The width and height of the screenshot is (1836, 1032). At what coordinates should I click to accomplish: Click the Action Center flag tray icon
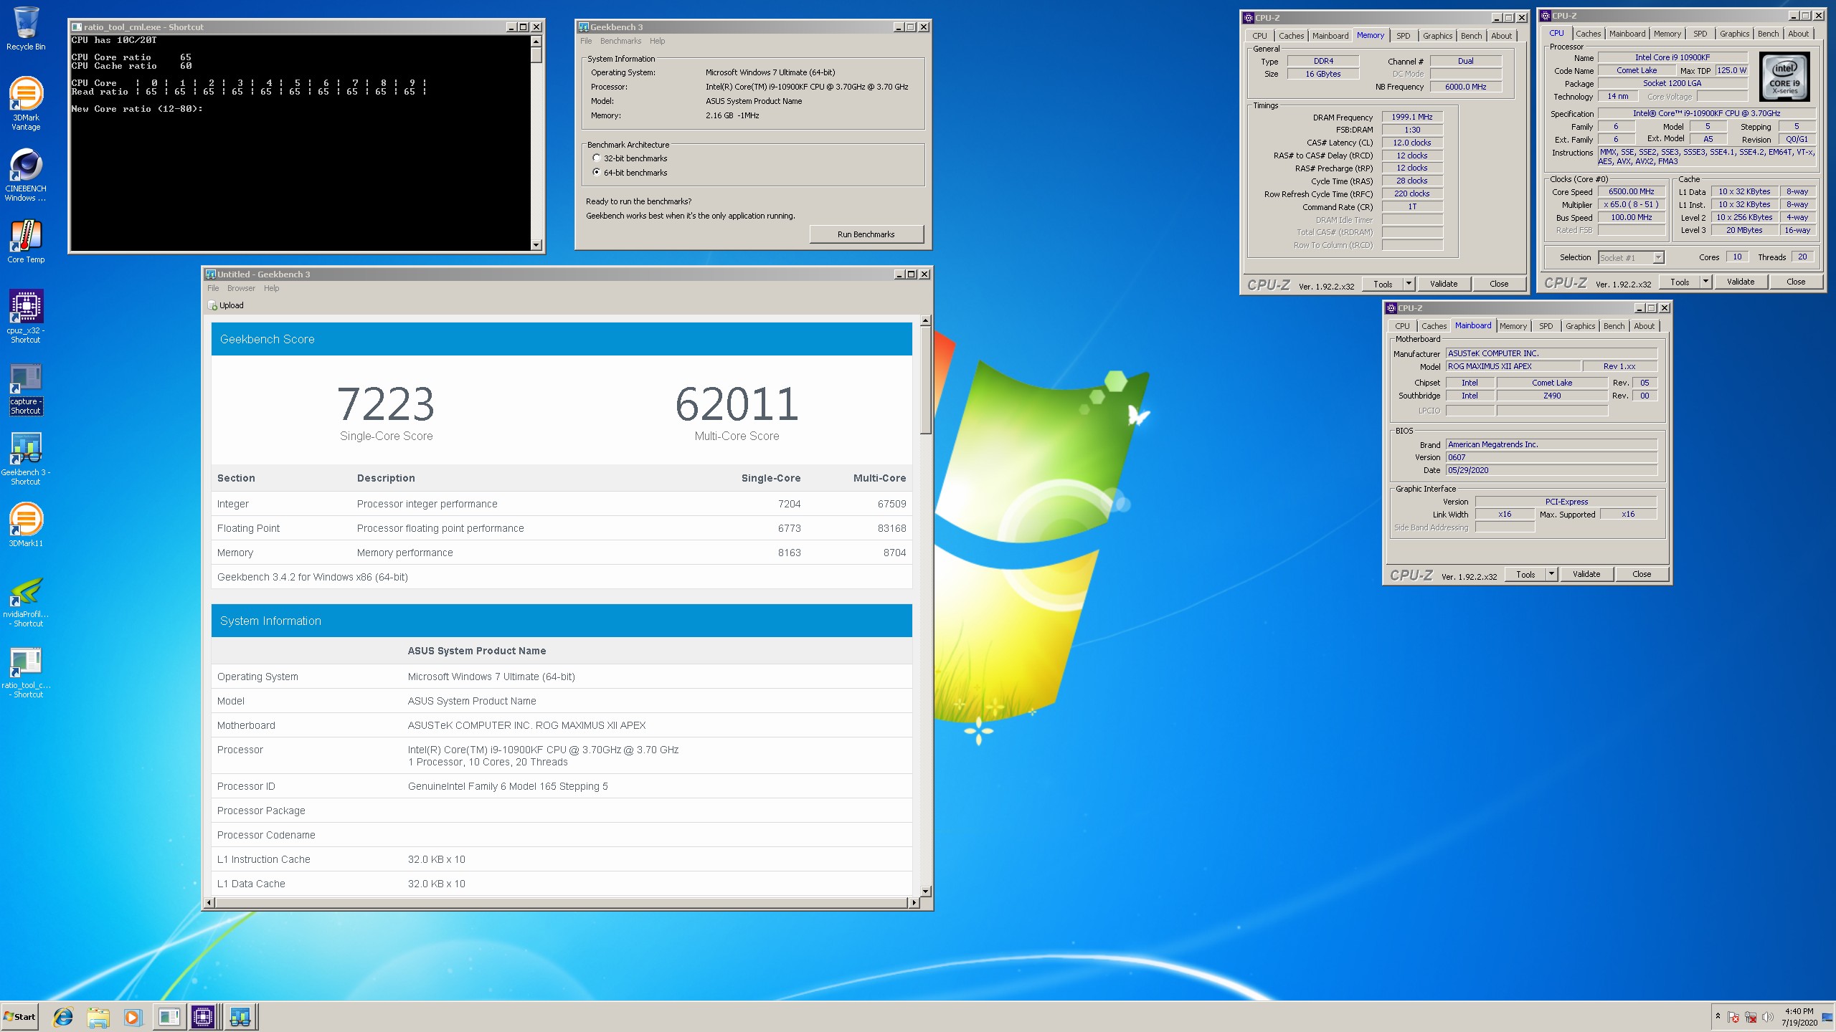1733,1017
